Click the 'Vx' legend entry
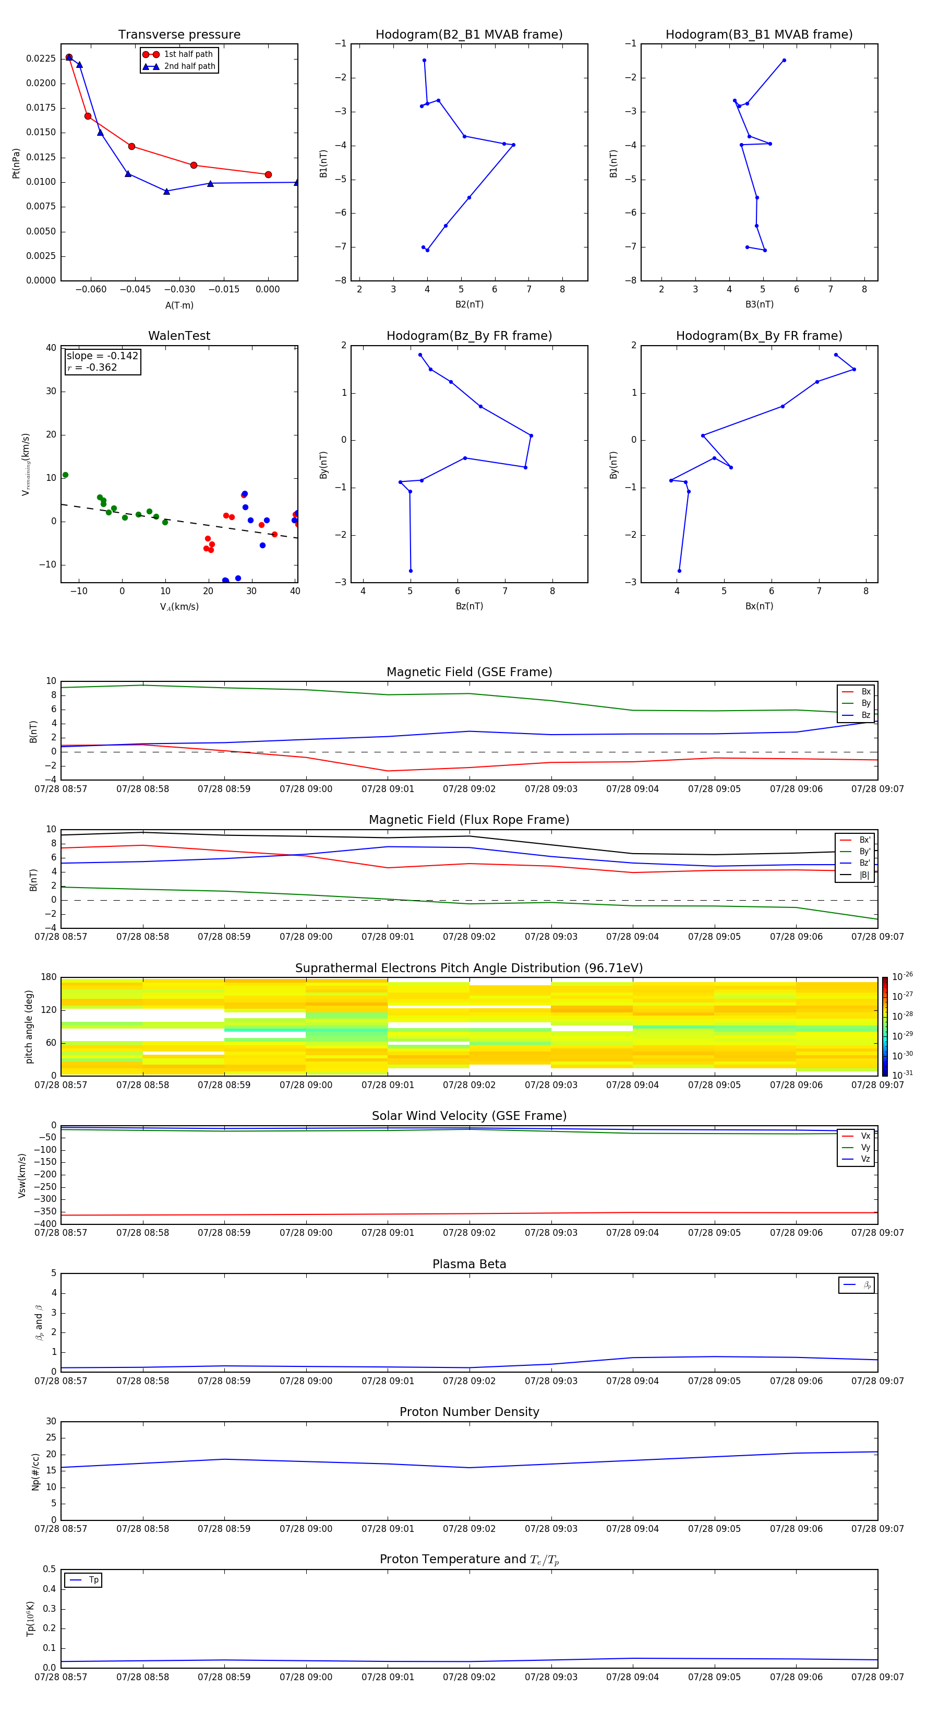Viewport: 939px width, 1723px height. coord(856,1136)
